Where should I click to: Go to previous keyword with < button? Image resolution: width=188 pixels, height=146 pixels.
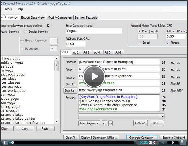tap(104, 123)
